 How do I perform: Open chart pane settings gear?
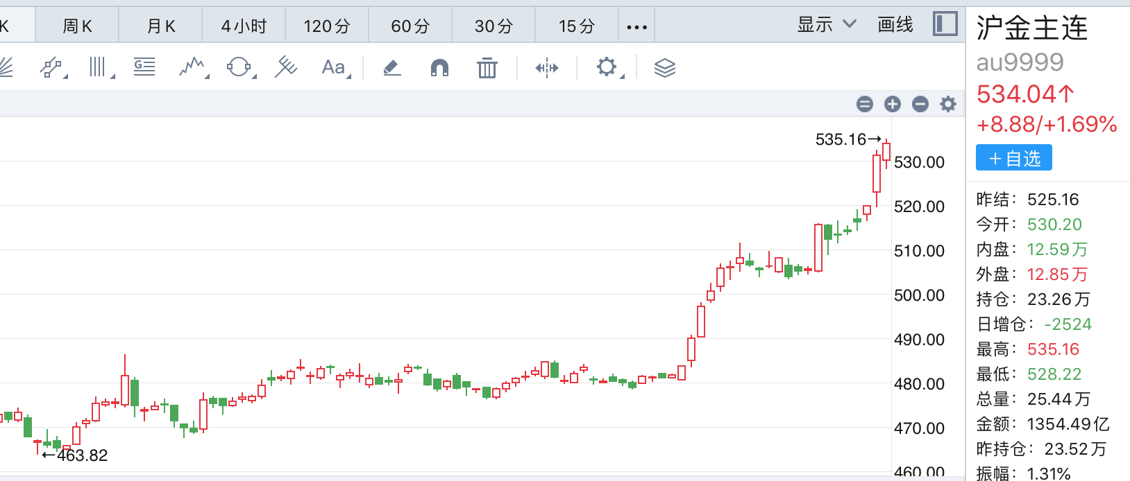(948, 104)
